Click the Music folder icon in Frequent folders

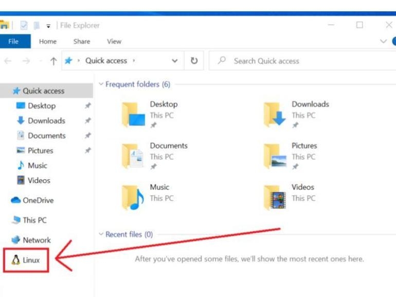click(133, 197)
